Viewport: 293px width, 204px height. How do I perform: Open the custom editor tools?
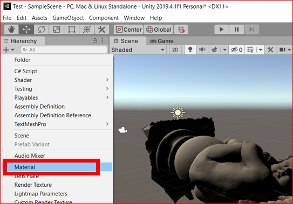pos(101,29)
